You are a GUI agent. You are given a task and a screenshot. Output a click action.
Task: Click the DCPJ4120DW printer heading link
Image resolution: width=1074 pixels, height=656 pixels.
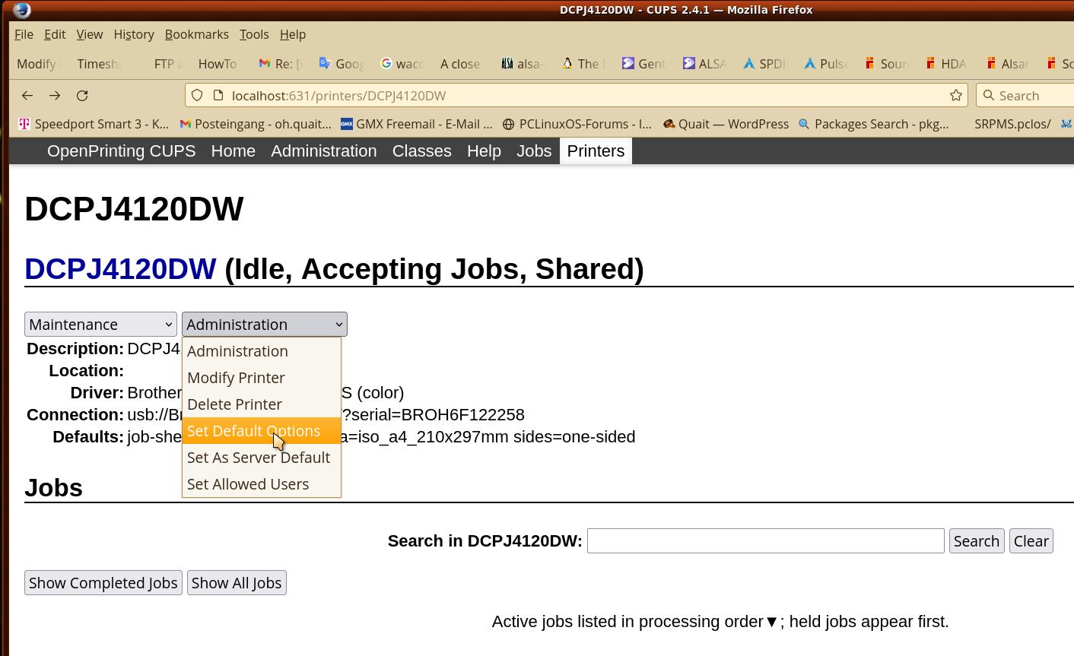point(120,269)
